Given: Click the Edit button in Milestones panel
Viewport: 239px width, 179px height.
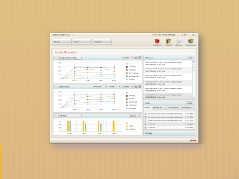Looking at the screenshot, I should pyautogui.click(x=190, y=58).
